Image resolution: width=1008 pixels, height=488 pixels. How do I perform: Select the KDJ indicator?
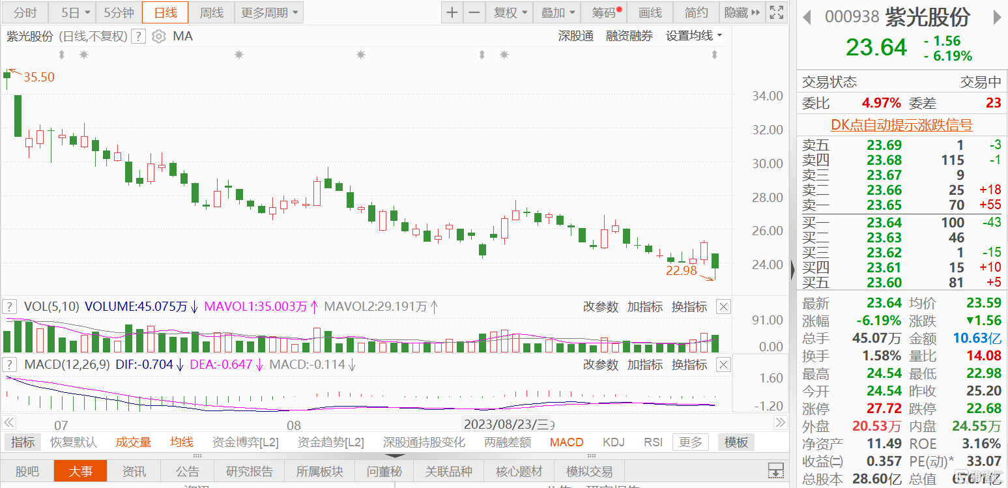point(613,442)
